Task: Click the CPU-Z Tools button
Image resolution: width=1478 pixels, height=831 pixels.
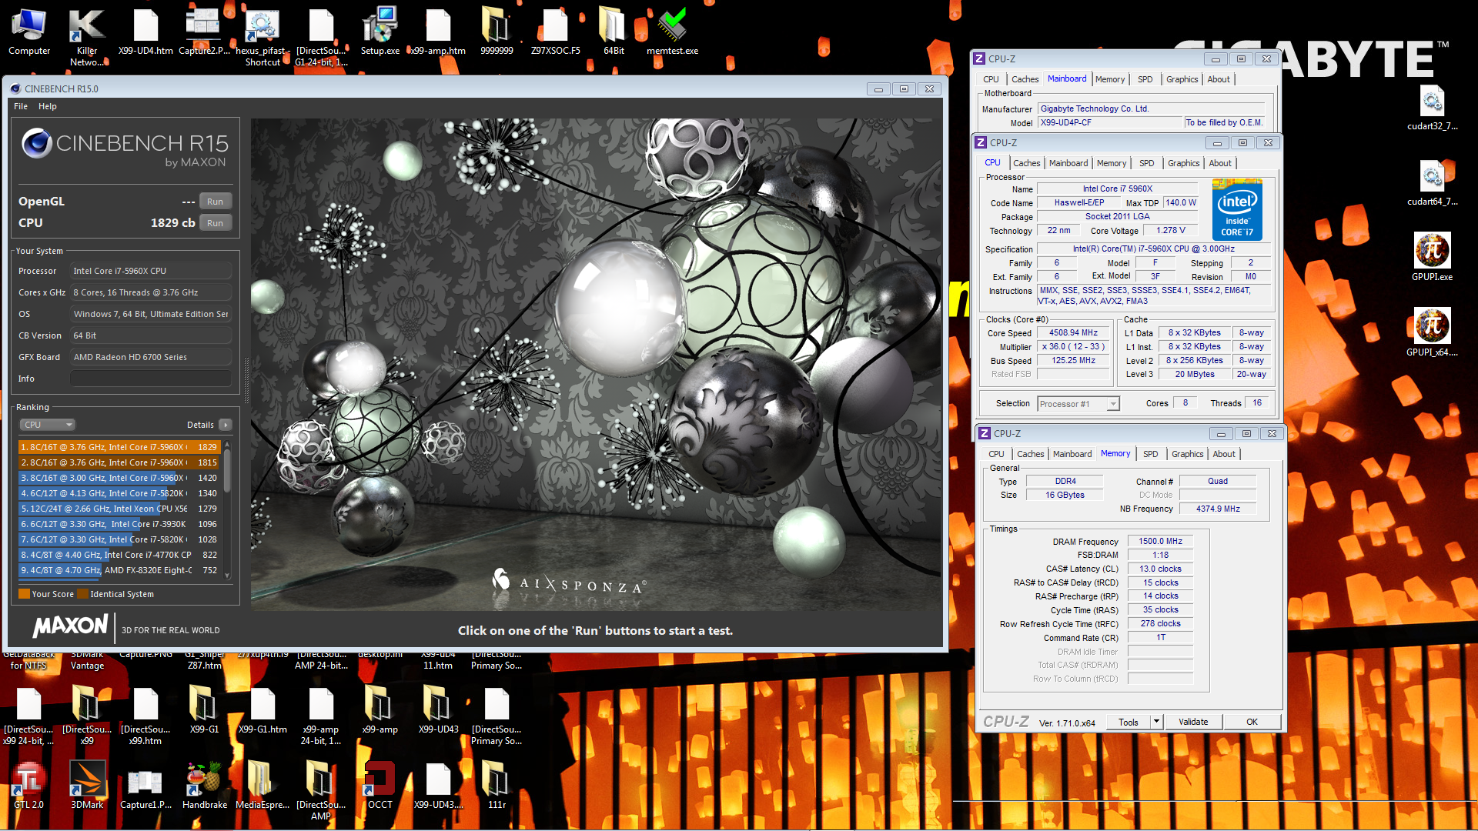Action: coord(1129,722)
